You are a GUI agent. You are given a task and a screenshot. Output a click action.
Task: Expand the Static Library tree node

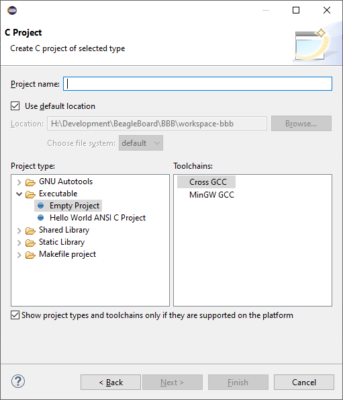(19, 243)
